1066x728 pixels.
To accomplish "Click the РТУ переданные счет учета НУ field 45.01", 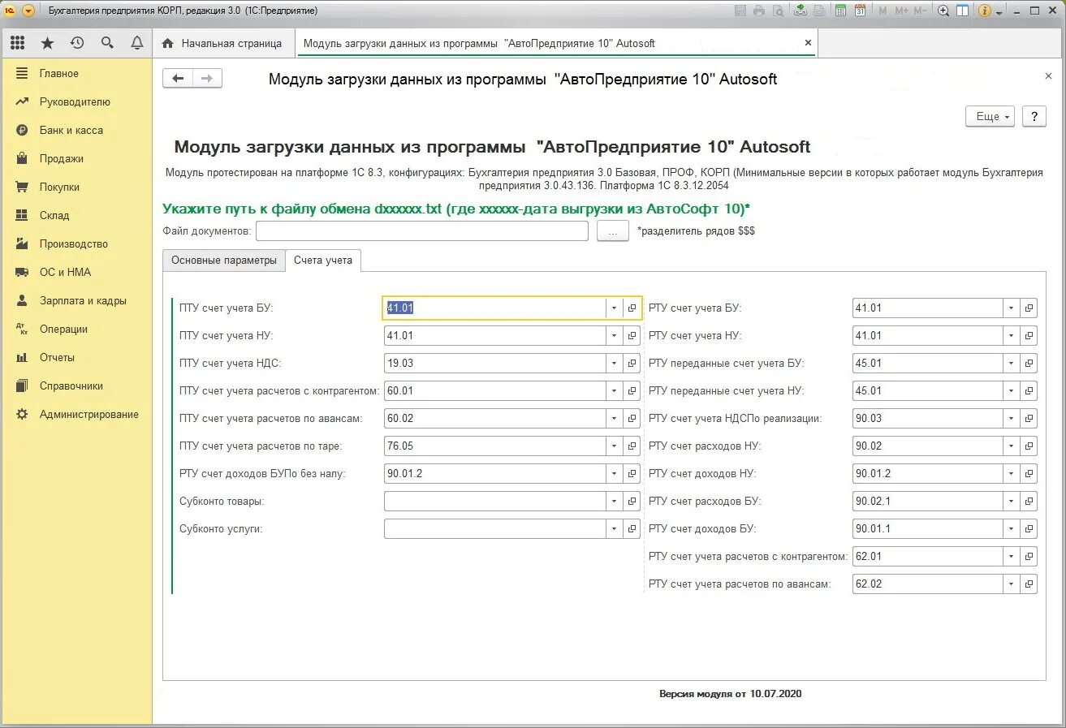I will point(928,391).
